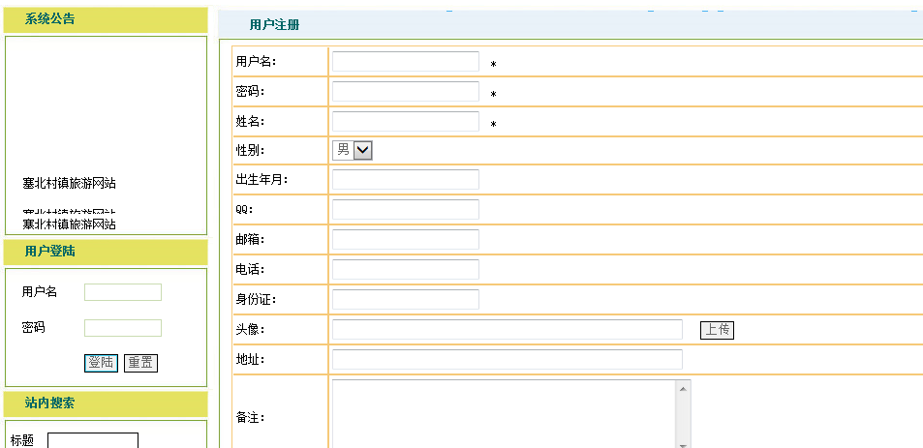Open the 性别 dropdown
The image size is (923, 448).
coord(354,150)
